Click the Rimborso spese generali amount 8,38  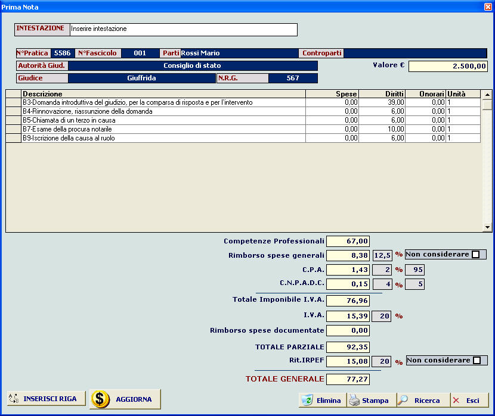[348, 255]
